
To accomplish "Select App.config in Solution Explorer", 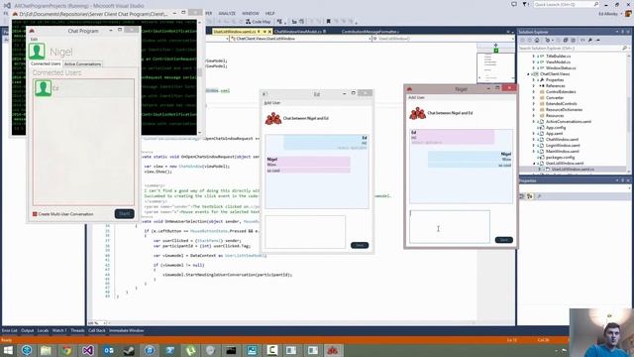I will tap(556, 128).
